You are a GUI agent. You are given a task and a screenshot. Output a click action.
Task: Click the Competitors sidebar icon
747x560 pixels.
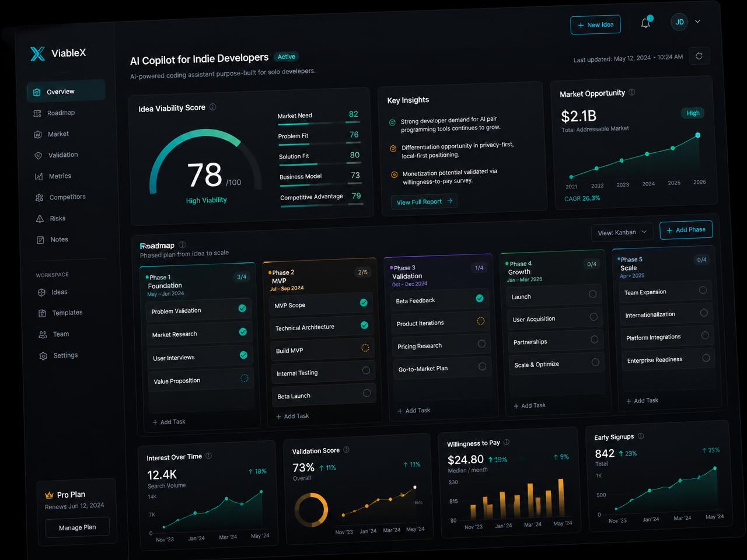(39, 198)
